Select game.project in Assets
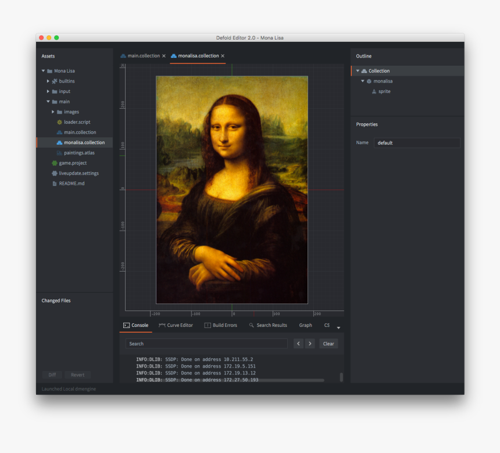 [x=74, y=163]
